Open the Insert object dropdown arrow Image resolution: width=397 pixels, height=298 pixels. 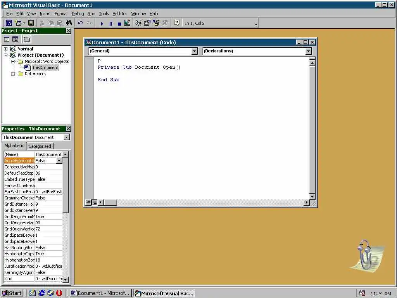click(x=24, y=23)
